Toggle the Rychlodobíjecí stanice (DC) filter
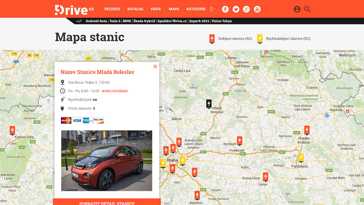Viewport: 364px width, 205px height. click(x=284, y=39)
